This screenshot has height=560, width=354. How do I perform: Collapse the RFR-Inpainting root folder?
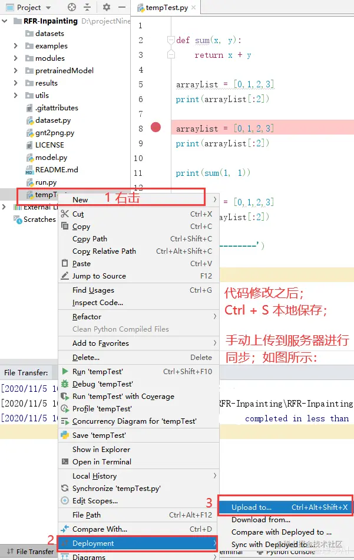click(5, 21)
